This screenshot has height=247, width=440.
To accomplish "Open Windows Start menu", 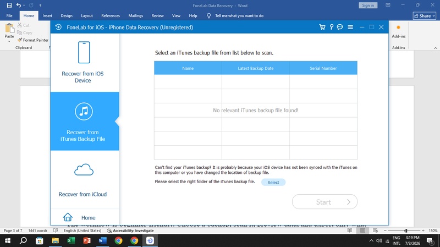I will [8, 240].
